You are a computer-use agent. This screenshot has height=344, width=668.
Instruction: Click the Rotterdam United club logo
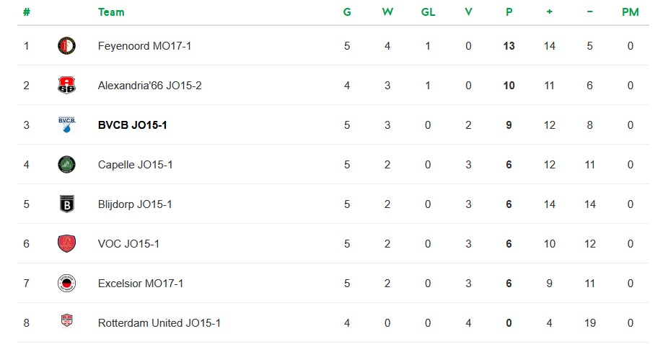(66, 322)
